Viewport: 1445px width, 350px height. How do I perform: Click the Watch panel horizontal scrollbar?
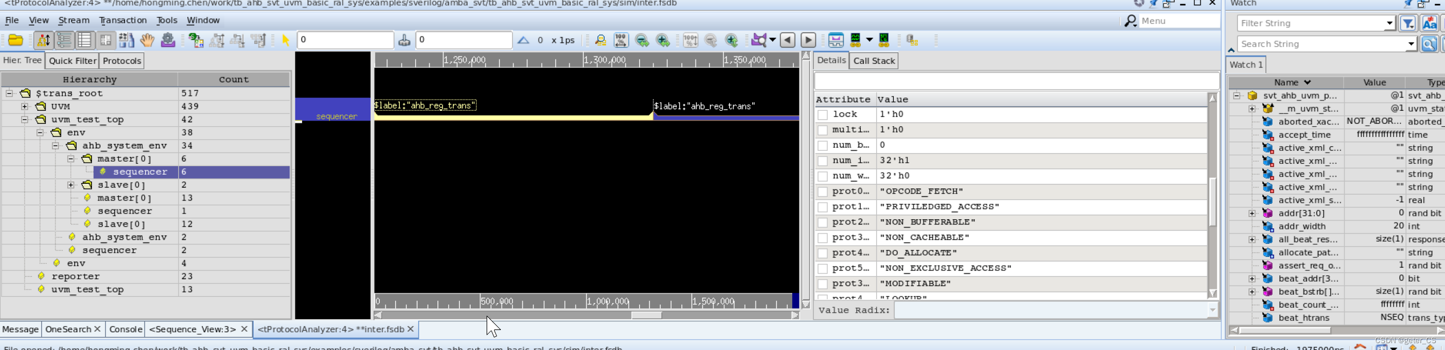pyautogui.click(x=1285, y=330)
